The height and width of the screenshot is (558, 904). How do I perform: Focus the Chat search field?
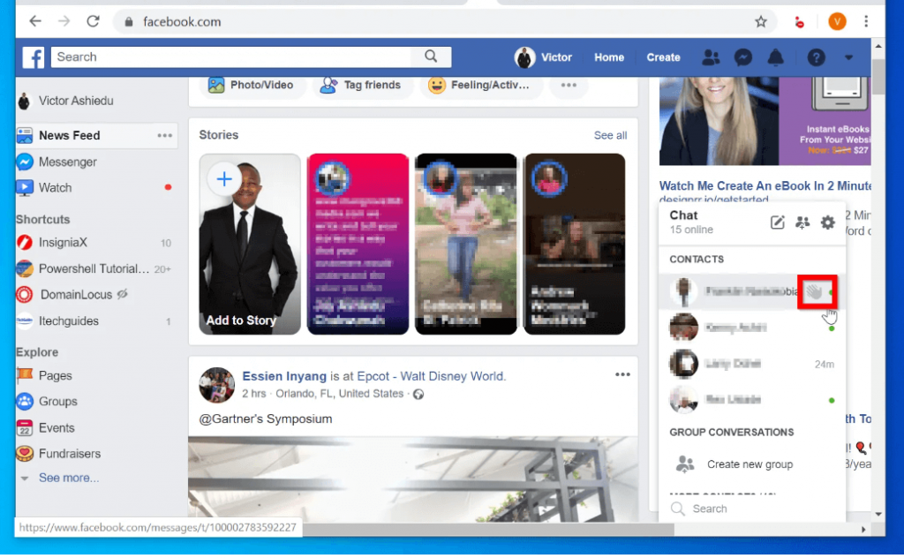[752, 509]
